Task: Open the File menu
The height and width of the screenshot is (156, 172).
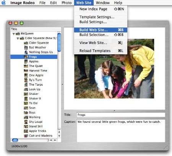Action: (42, 3)
